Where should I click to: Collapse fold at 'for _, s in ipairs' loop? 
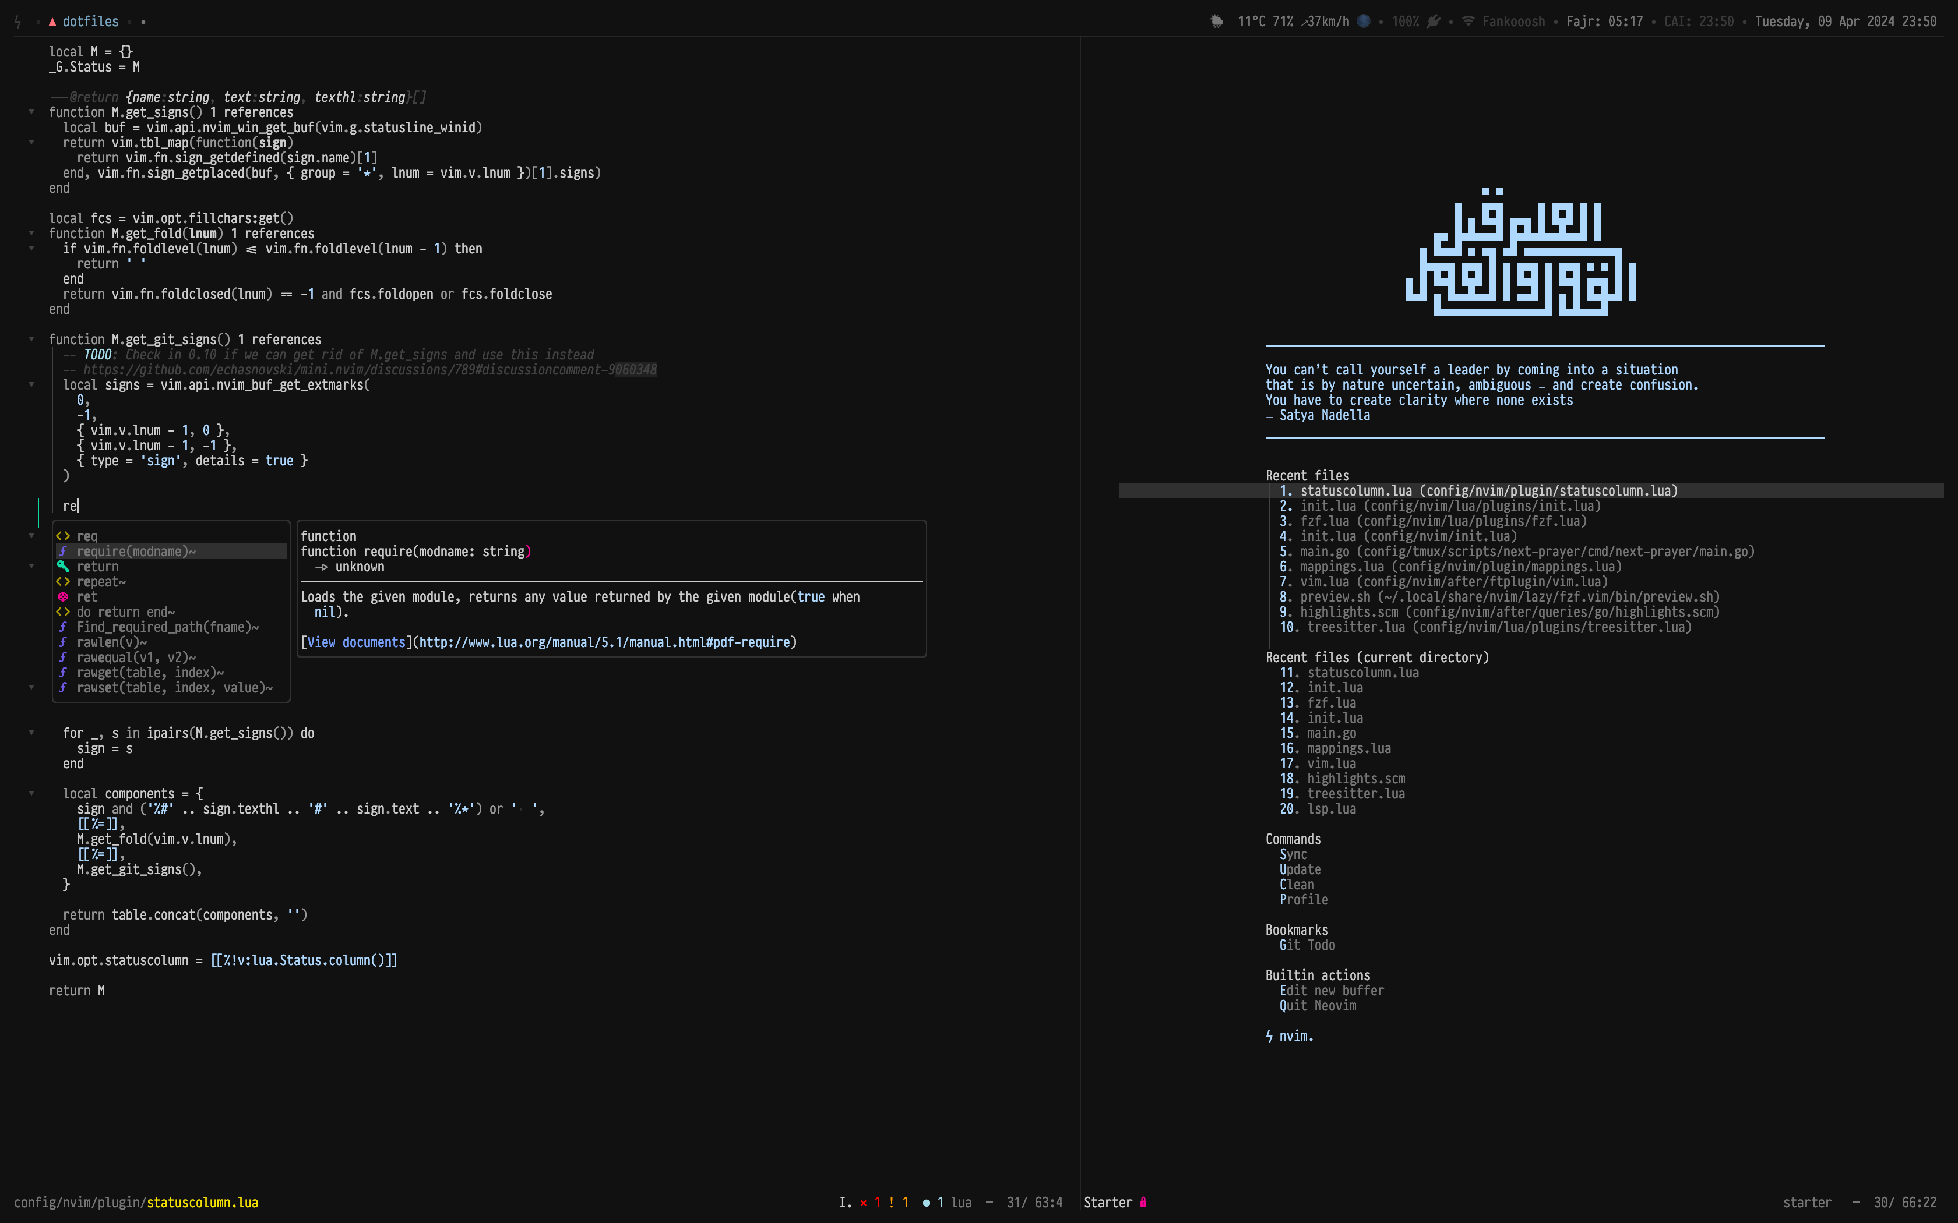pyautogui.click(x=31, y=733)
